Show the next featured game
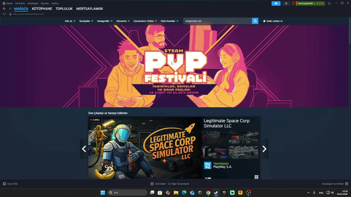 point(264,149)
